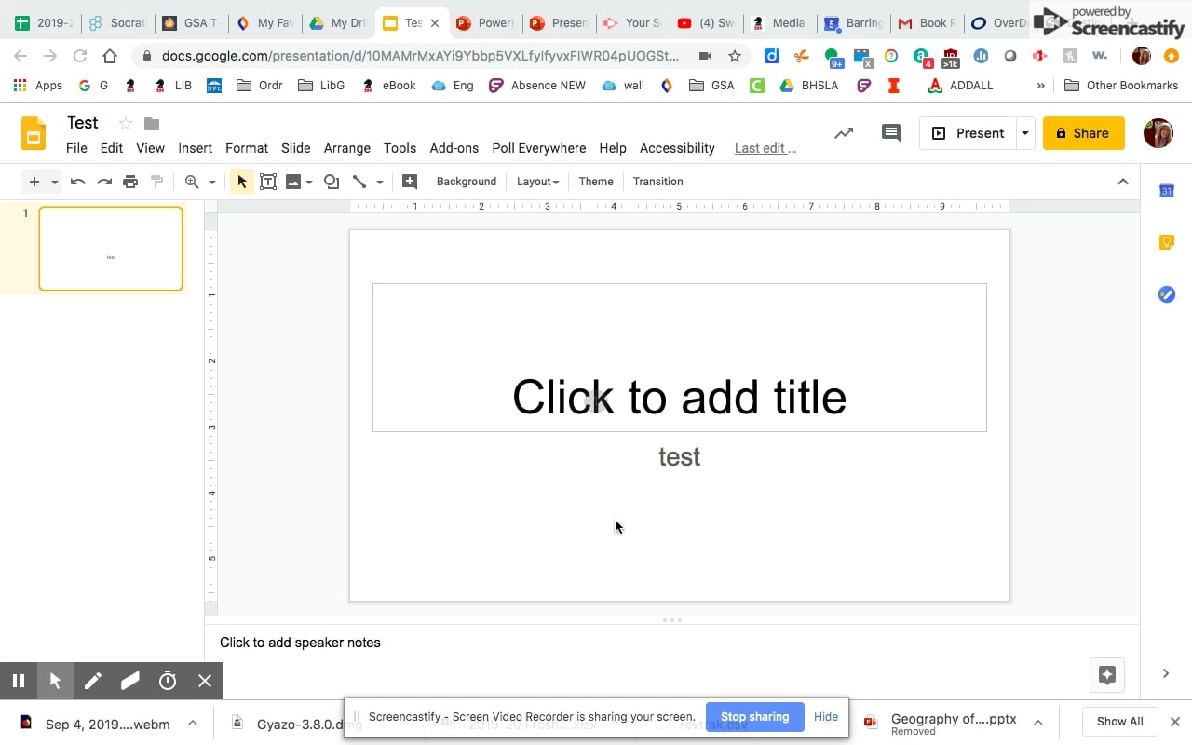Collapse the toolbar with the chevron
This screenshot has width=1192, height=745.
[x=1123, y=182]
